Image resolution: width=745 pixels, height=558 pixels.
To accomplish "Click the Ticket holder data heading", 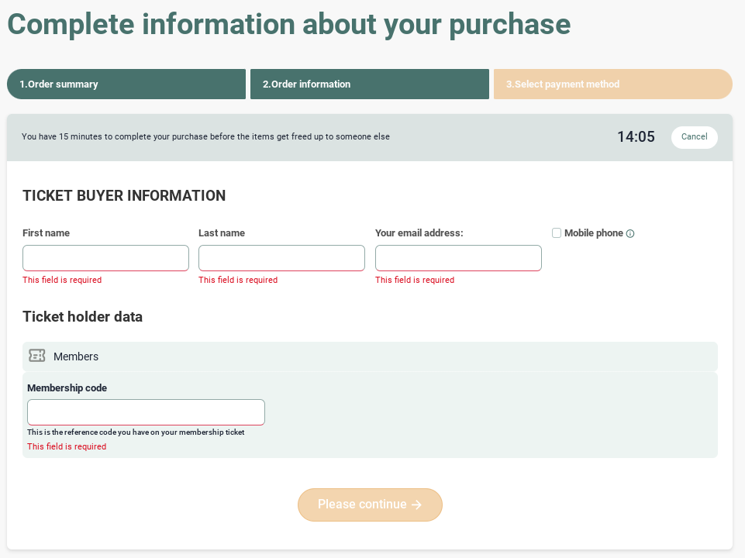I will click(x=82, y=317).
